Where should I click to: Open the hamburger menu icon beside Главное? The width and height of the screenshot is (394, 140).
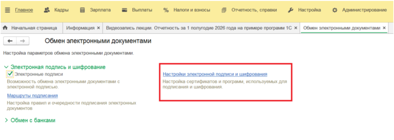pyautogui.click(x=8, y=10)
